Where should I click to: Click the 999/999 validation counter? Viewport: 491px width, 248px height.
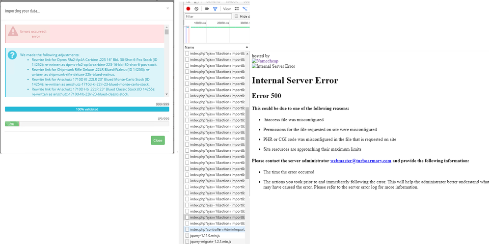click(x=163, y=104)
